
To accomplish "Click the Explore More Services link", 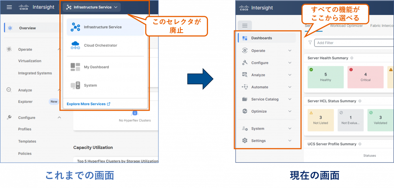I will click(88, 104).
